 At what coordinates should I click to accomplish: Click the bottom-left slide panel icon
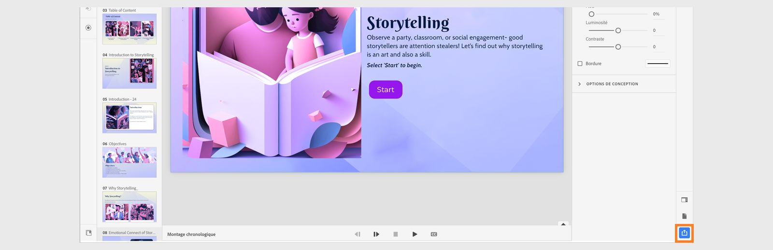coord(88,233)
